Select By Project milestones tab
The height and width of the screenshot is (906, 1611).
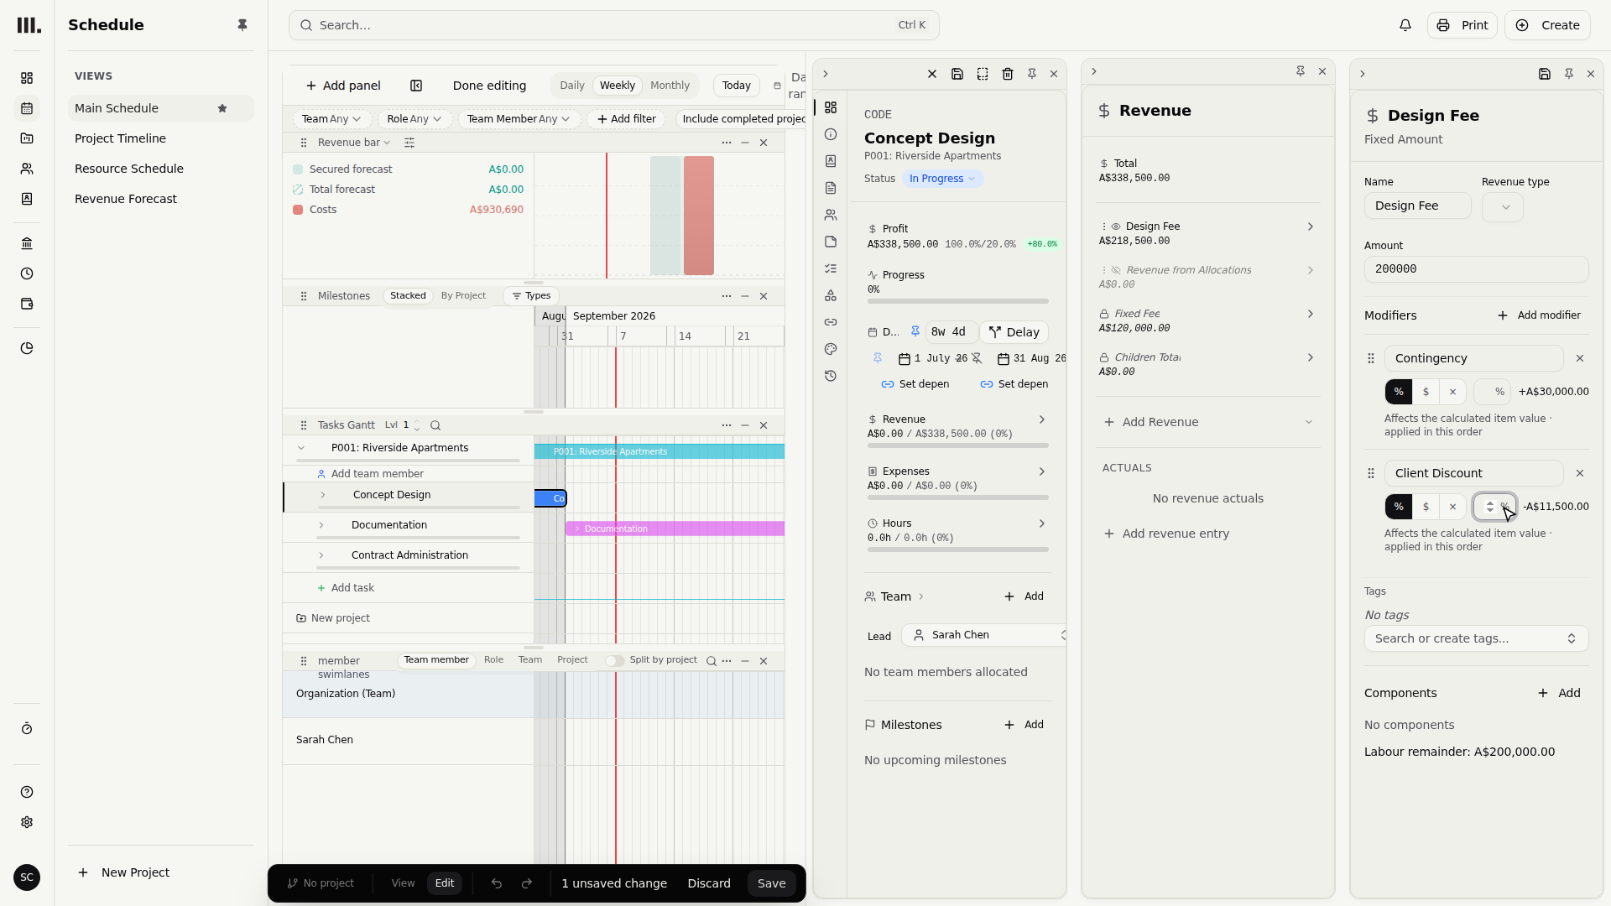tap(463, 296)
